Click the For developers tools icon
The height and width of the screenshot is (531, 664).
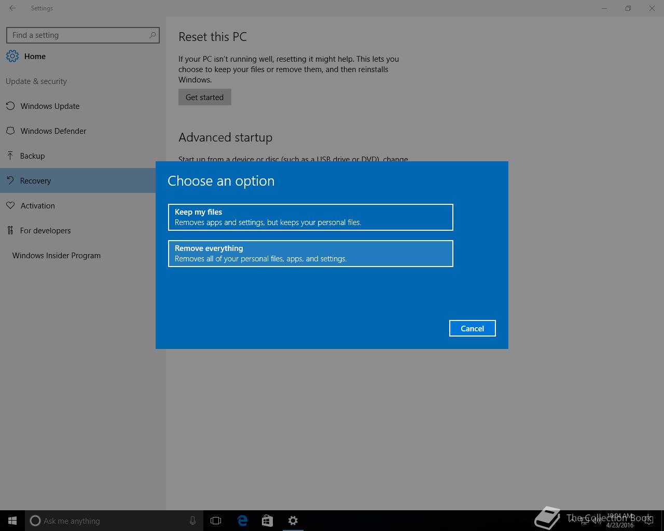pyautogui.click(x=10, y=230)
